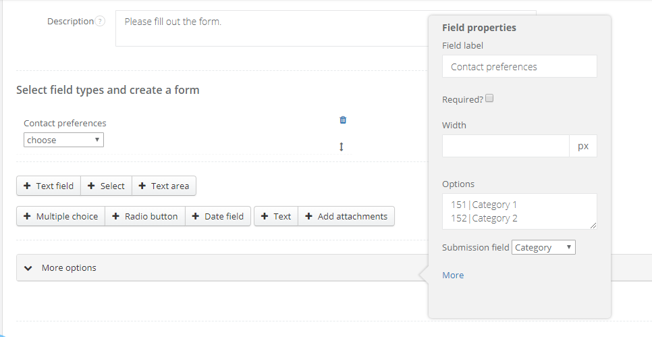Expand the More options section
The image size is (652, 337).
tap(61, 267)
